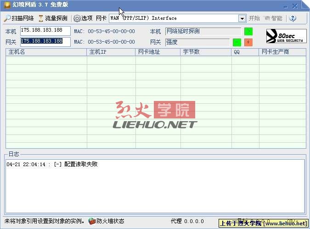Click the 网关 gateway IP field
Screen dimensions: 310x229
click(x=45, y=42)
